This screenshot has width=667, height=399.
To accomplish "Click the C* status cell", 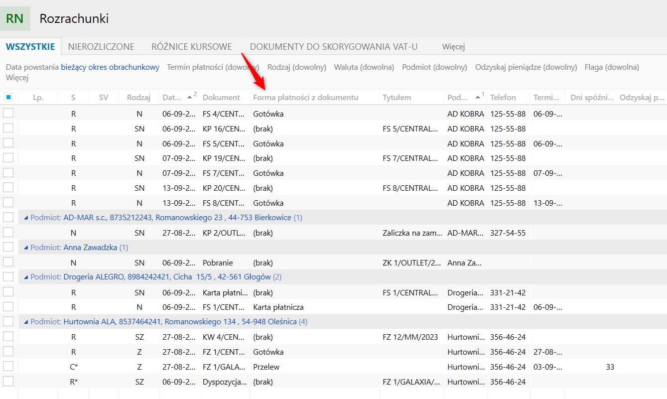I will click(74, 367).
